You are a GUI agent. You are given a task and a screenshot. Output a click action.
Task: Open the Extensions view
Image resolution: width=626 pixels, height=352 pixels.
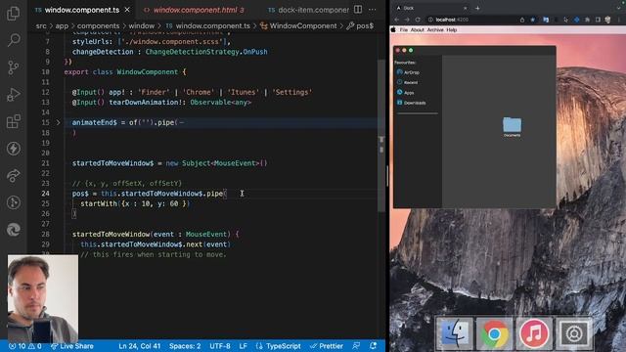(13, 121)
